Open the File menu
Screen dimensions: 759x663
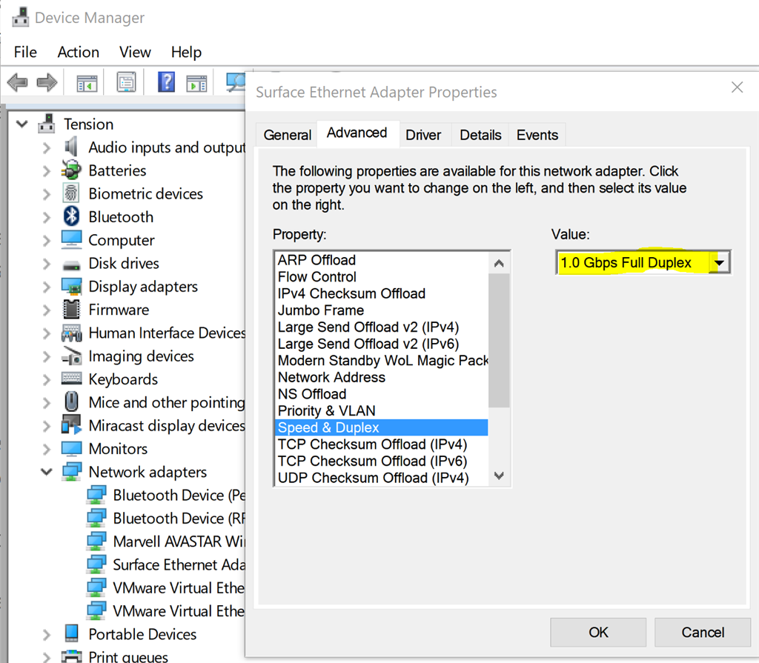click(25, 52)
